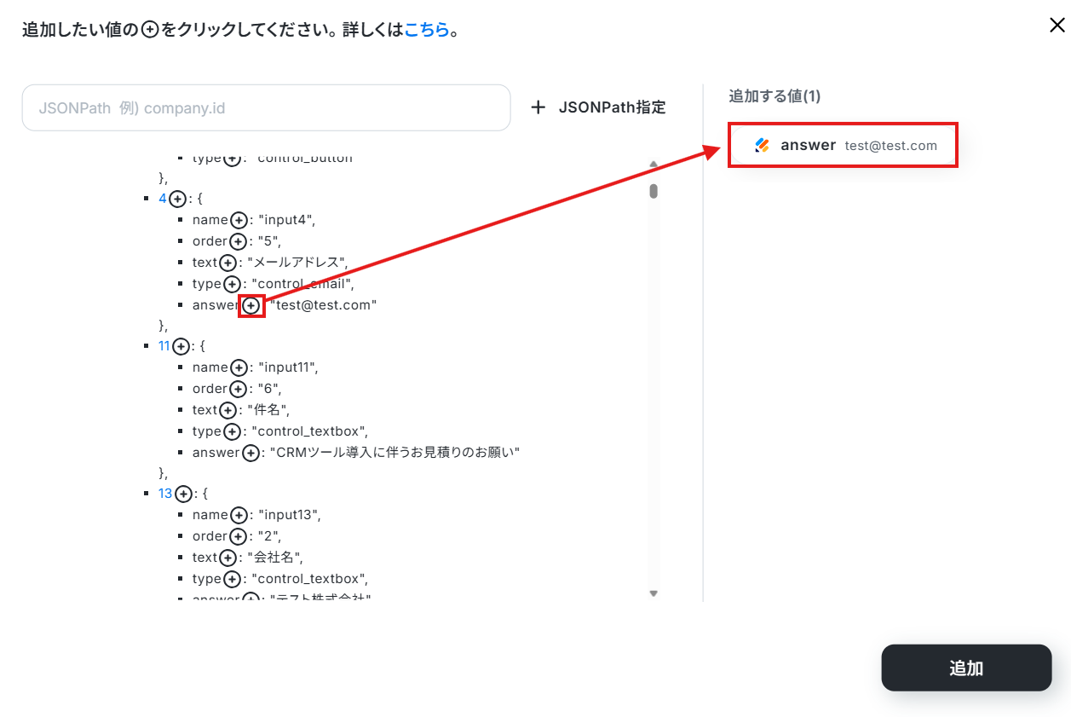Click plus icon for answer "test@test.com" in the tree

251,305
